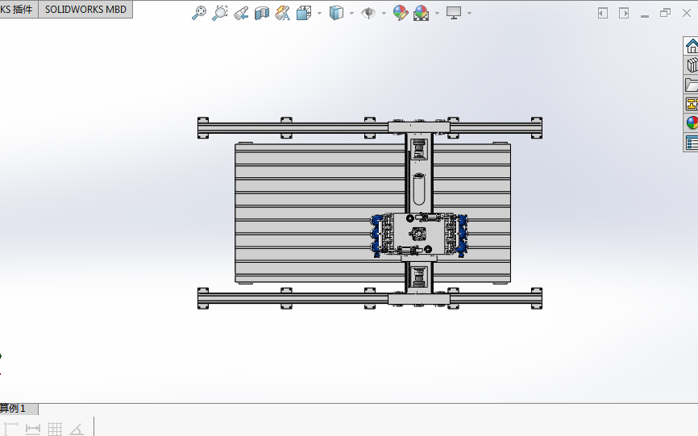Screen dimensions: 698x436
Task: Open the Design Library task pane tab
Action: [692, 65]
